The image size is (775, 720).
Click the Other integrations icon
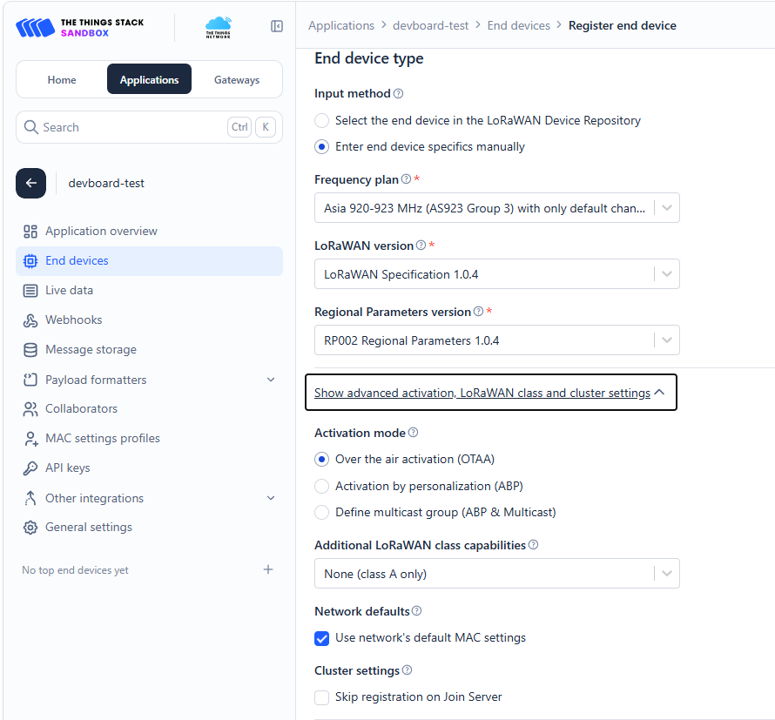(30, 498)
